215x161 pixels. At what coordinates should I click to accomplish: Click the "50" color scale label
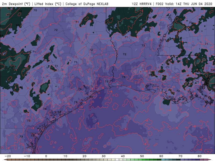tap(142, 156)
